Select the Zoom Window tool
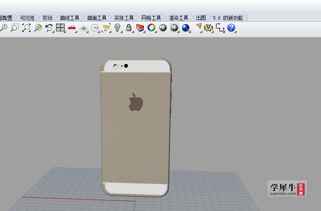The height and width of the screenshot is (211, 321). coord(15,28)
